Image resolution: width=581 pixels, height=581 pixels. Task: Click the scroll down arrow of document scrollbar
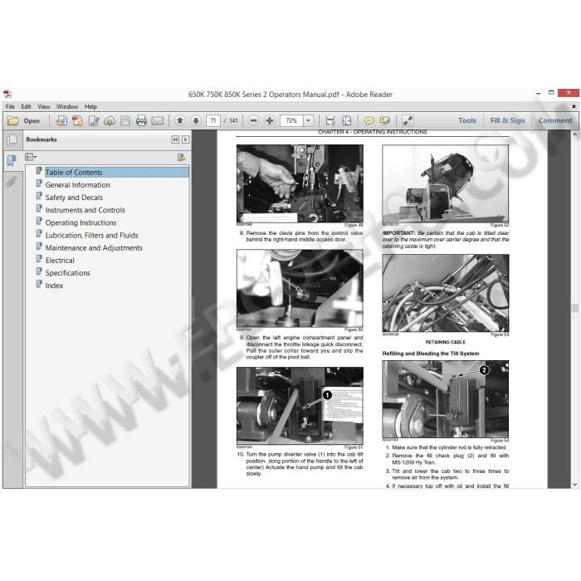point(574,484)
